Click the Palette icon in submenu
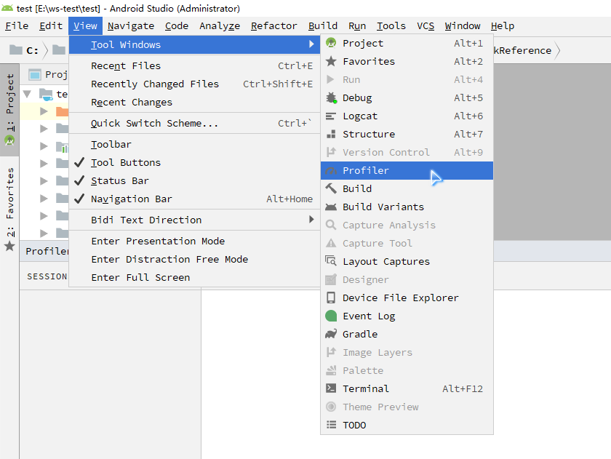611x459 pixels. coord(331,370)
